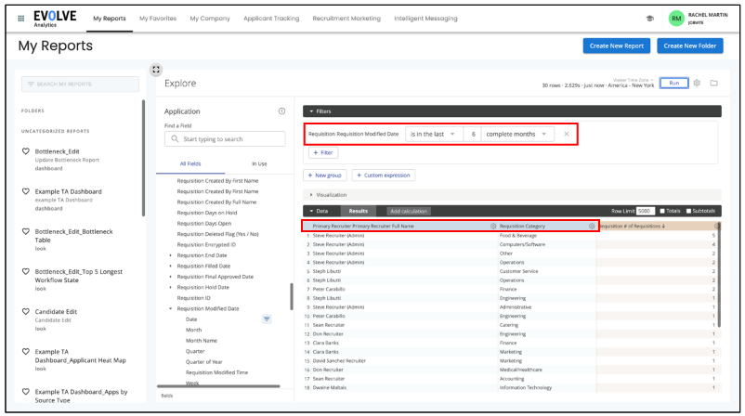Click the folder icon next to Run

713,83
